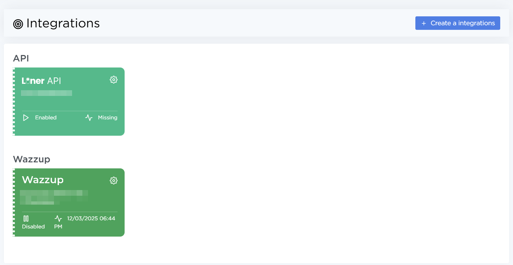The image size is (513, 265).
Task: Click the API section heading
Action: coord(21,58)
